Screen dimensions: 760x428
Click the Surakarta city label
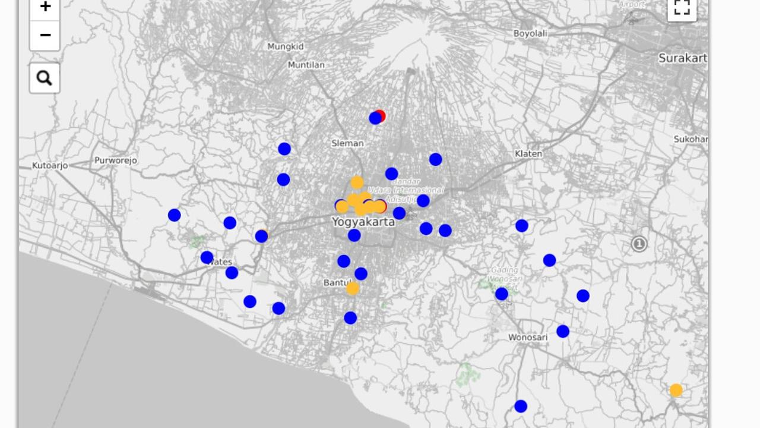point(683,58)
